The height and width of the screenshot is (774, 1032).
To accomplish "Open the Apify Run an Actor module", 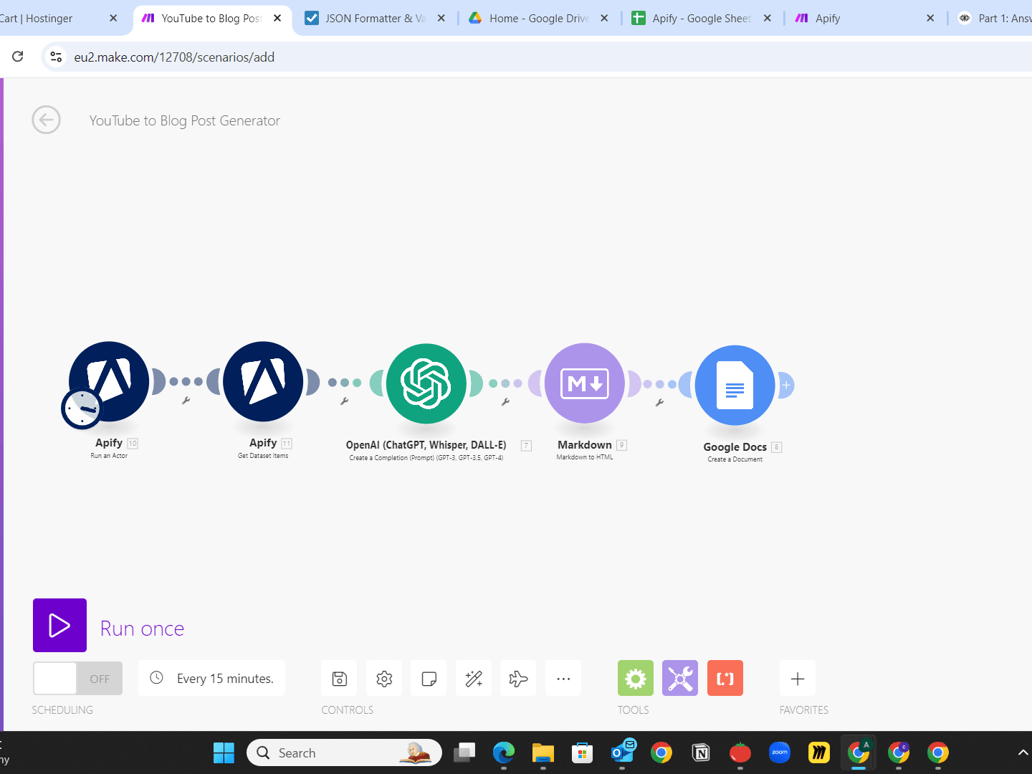I will 109,381.
